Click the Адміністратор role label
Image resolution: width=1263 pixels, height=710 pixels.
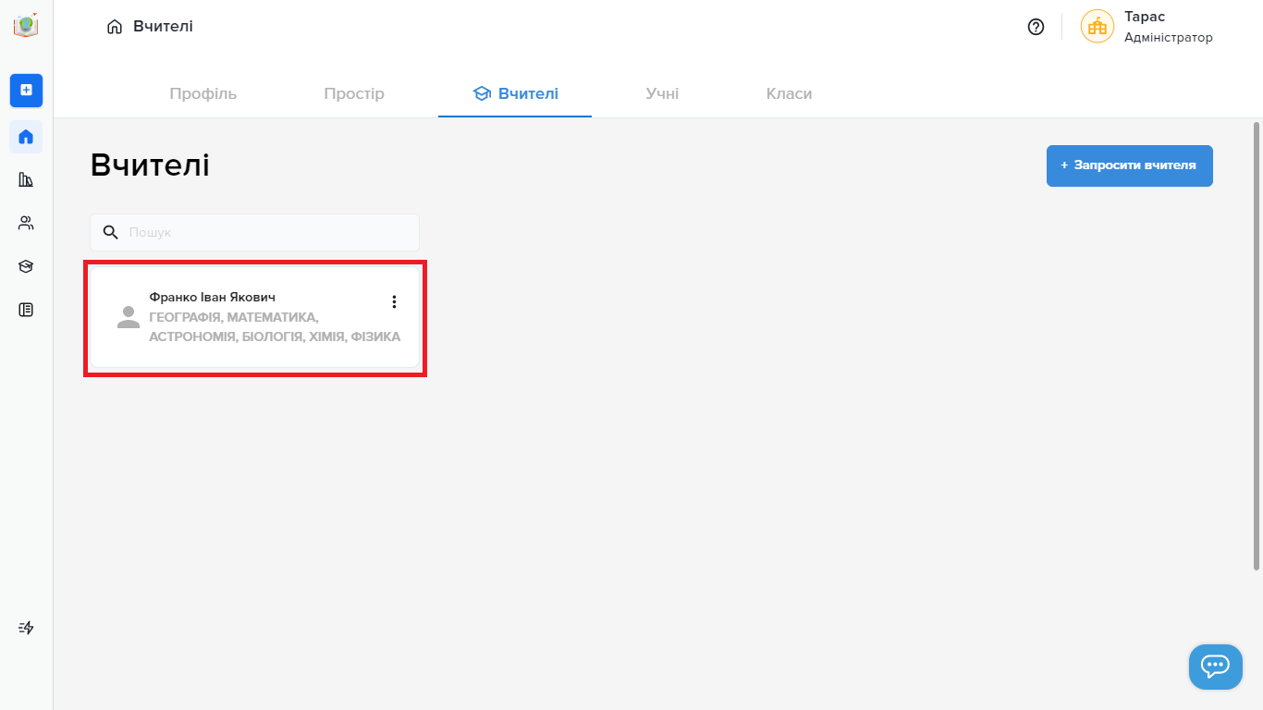(x=1169, y=38)
